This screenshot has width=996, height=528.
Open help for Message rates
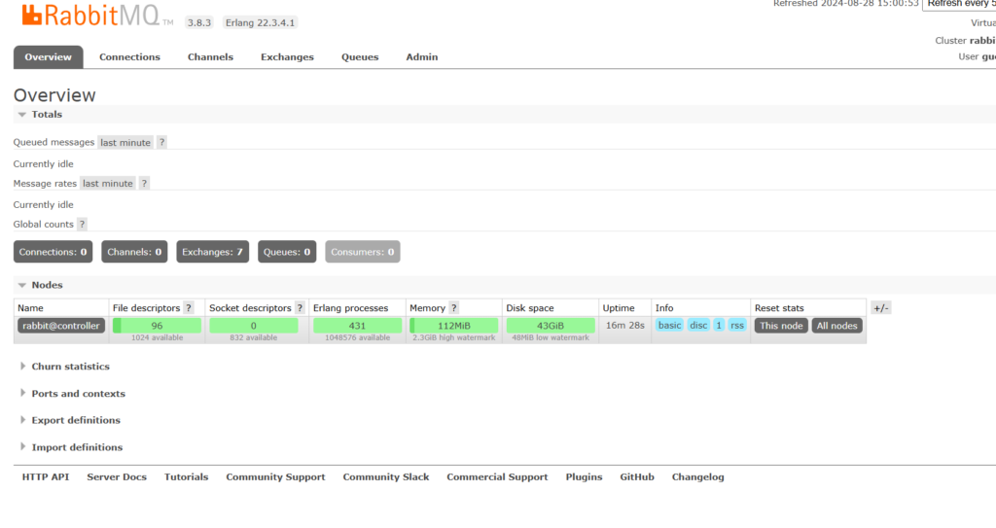pos(144,183)
